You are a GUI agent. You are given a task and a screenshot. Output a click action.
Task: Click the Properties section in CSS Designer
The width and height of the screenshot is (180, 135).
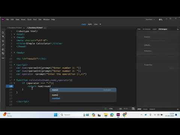[148, 65]
